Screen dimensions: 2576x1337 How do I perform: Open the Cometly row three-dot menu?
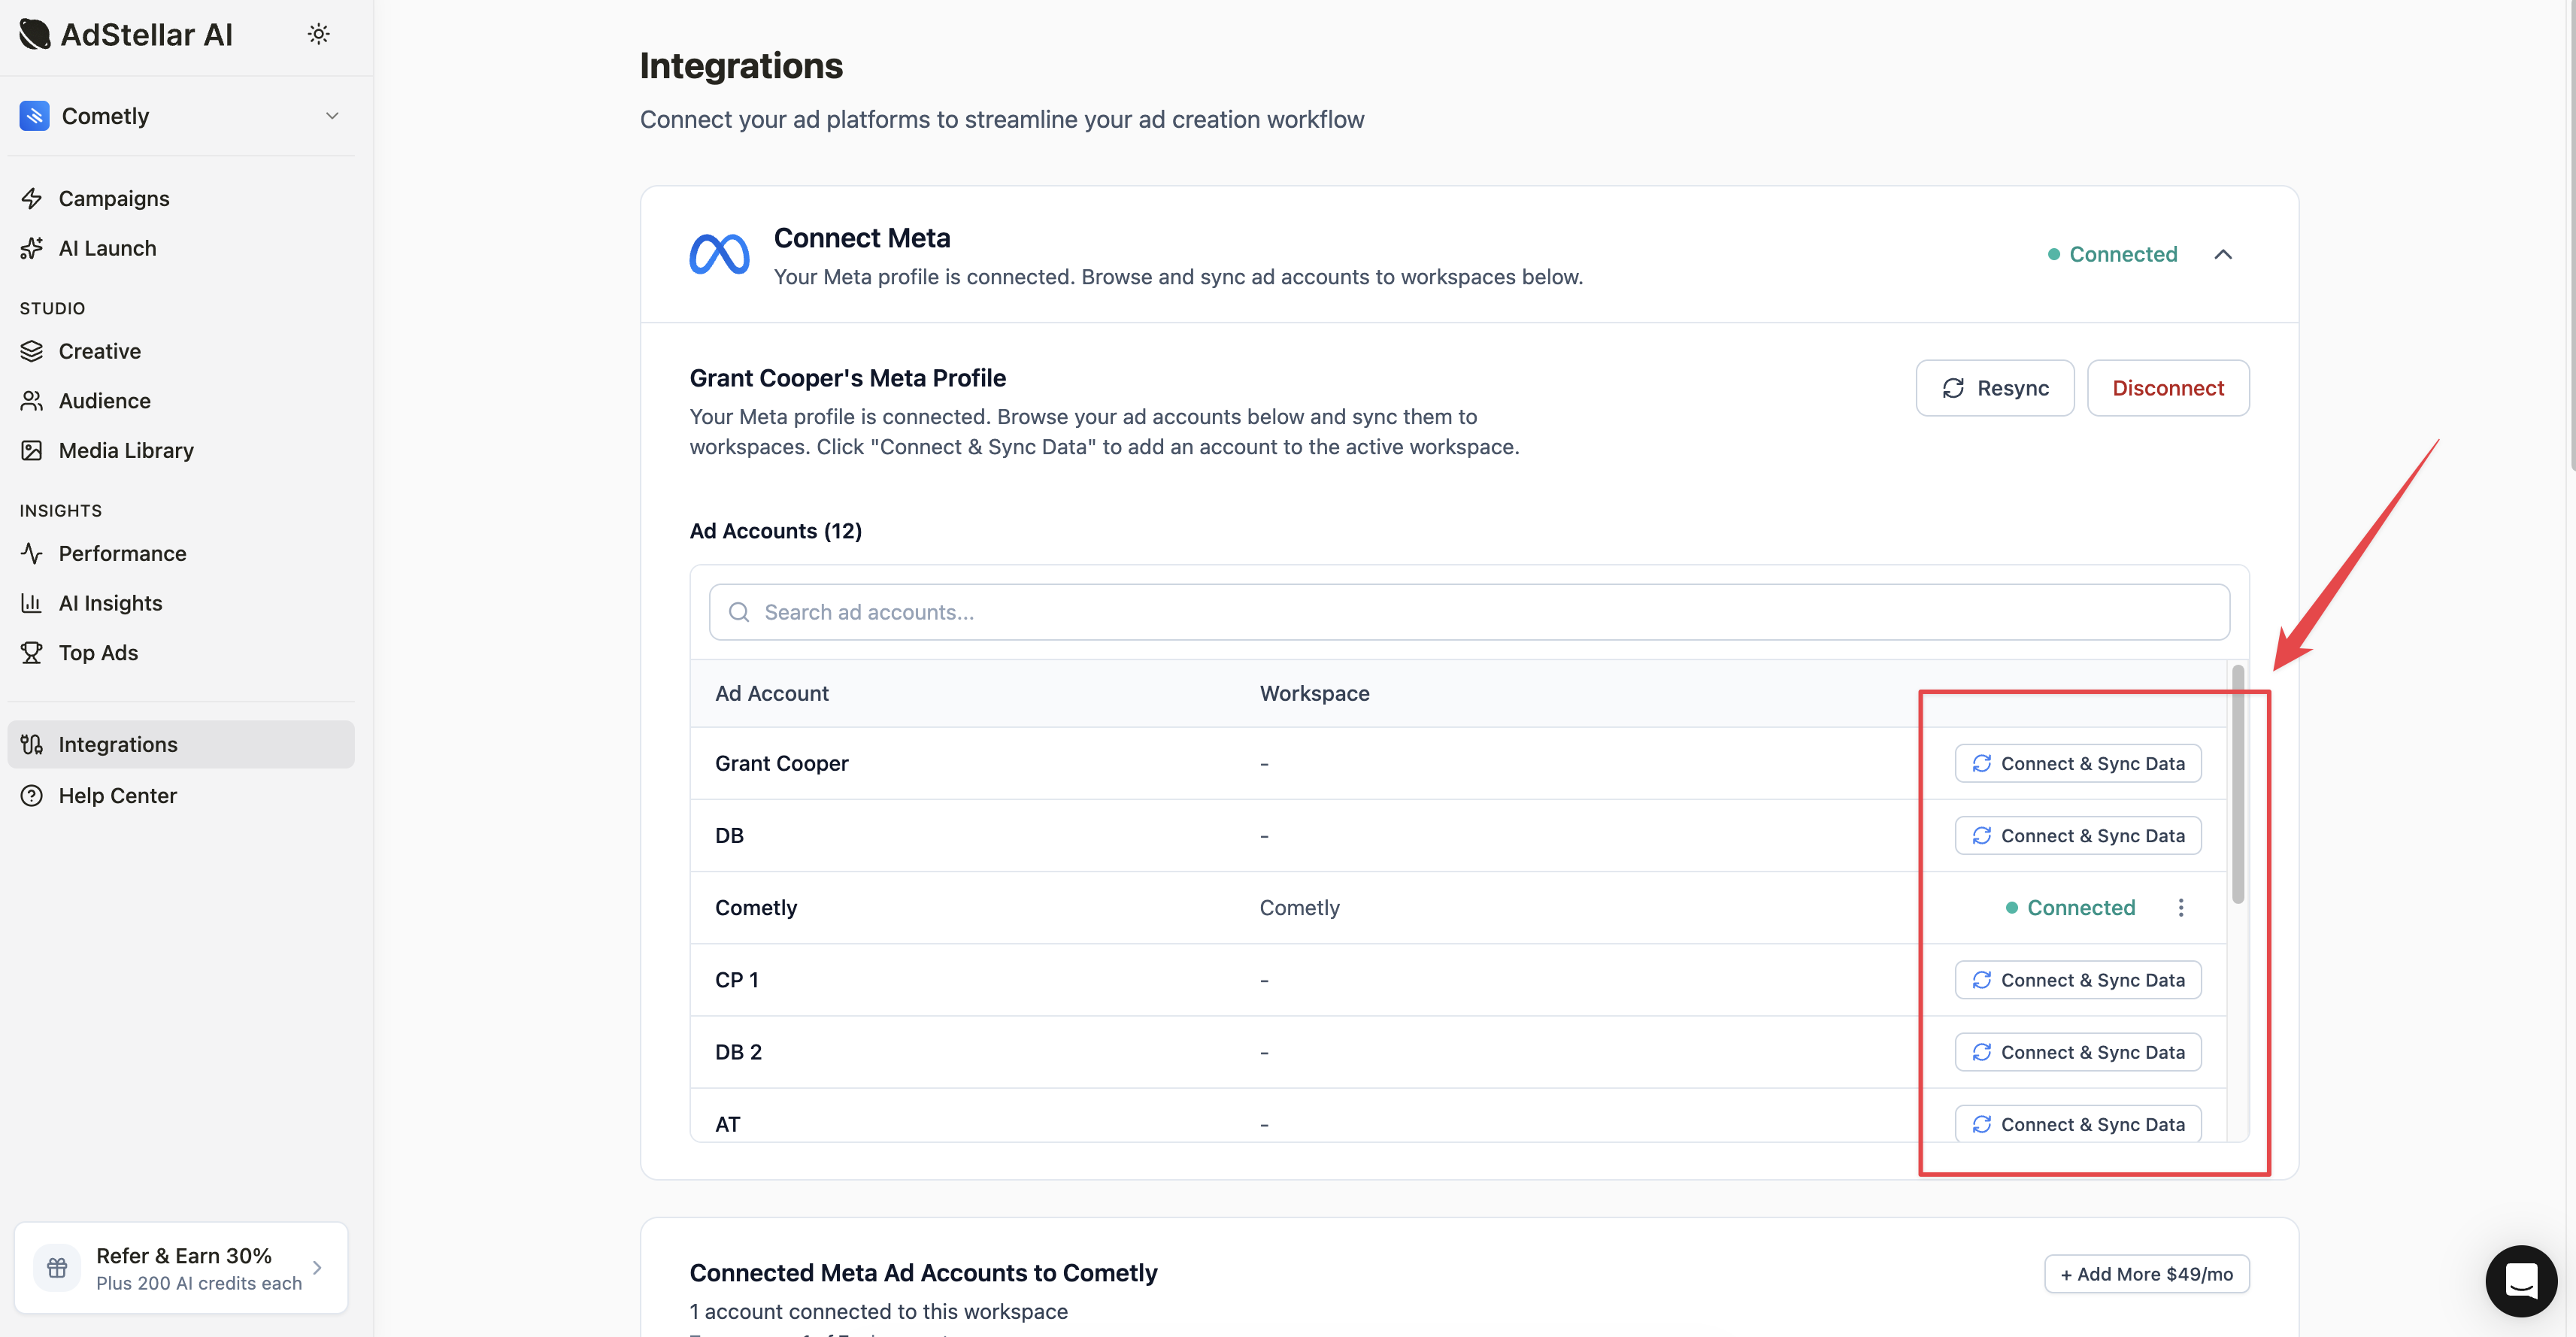point(2180,908)
